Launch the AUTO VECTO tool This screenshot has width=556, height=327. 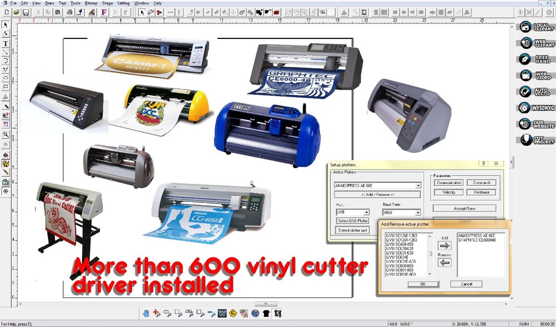pos(525,92)
